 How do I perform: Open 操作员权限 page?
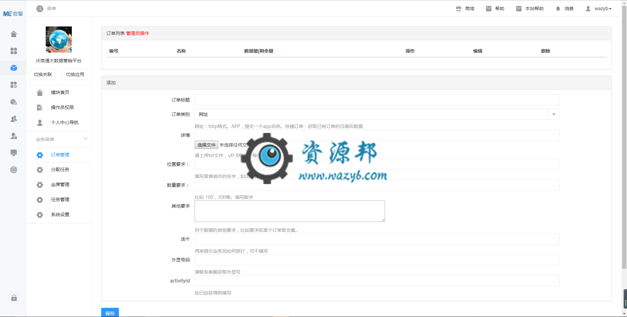click(x=62, y=107)
